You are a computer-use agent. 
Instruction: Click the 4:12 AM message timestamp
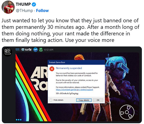[48, 50]
